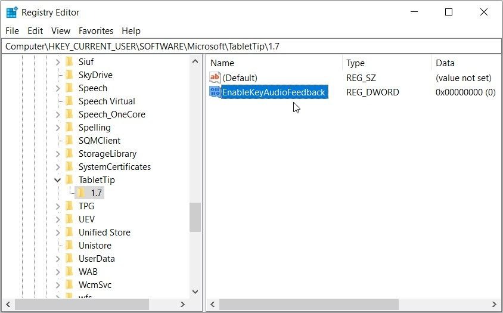Viewport: 503px width, 313px height.
Task: Expand the Spelling key
Action: [58, 128]
